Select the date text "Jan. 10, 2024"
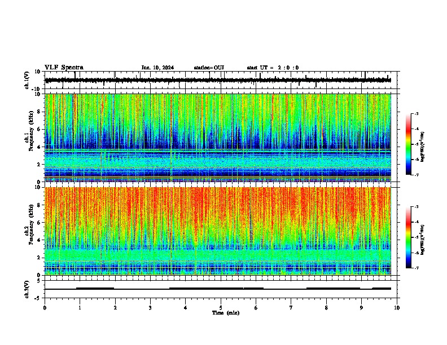This screenshot has width=447, height=345. (157, 68)
